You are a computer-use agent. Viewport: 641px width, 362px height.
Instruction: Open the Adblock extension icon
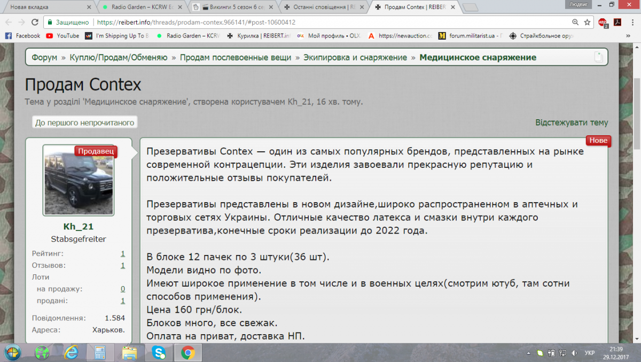tap(603, 22)
